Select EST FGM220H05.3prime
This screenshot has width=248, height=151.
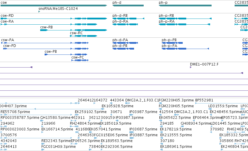(176, 100)
